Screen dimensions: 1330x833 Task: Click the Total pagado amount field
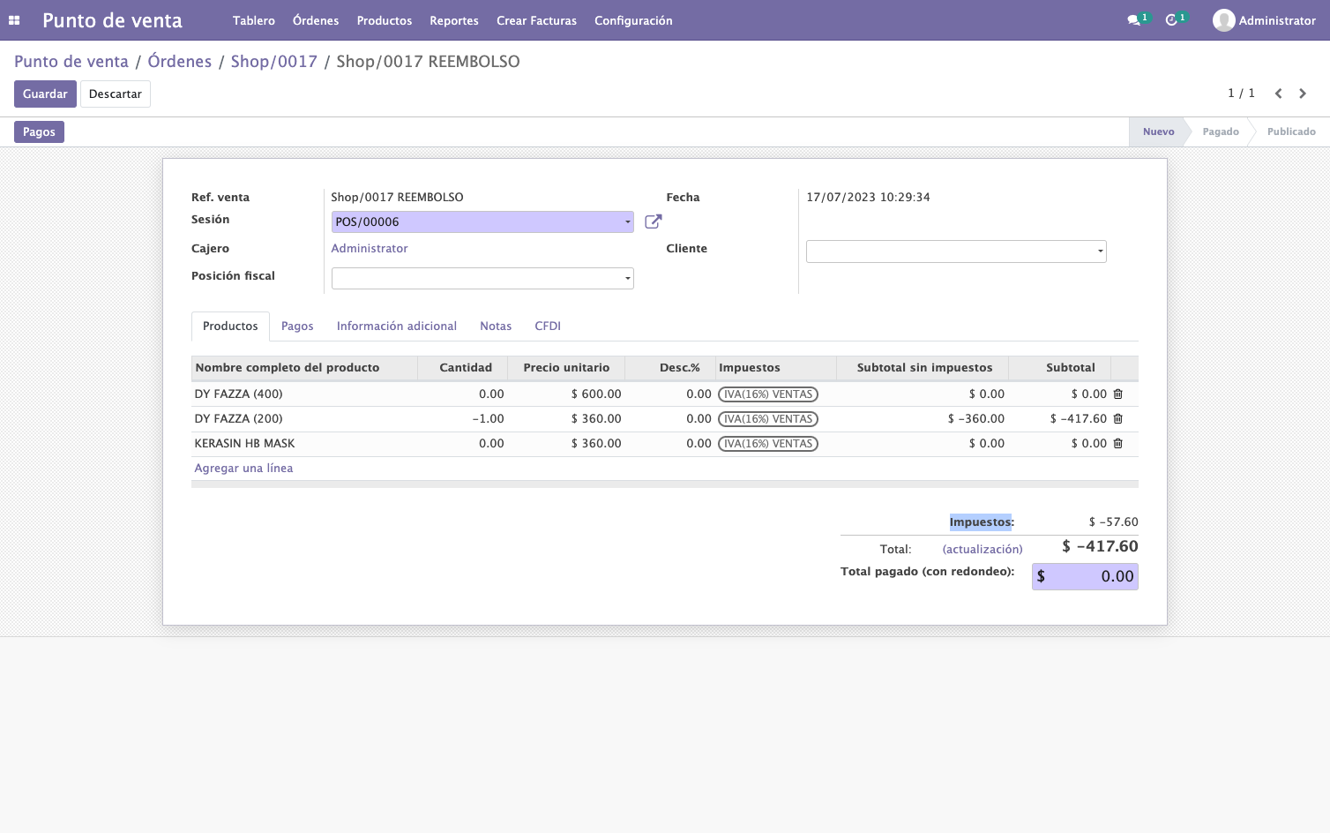pos(1085,576)
